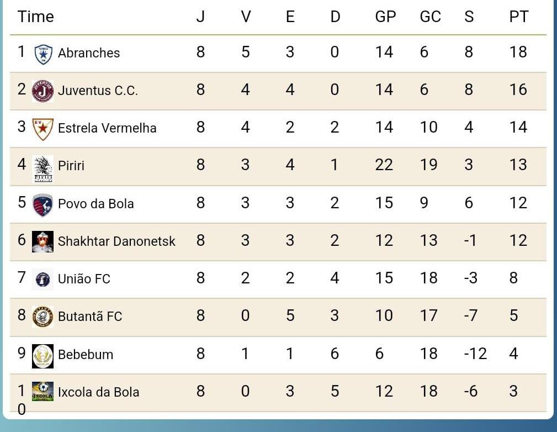
Task: Sort by GP goals-for column header
Action: tap(385, 17)
